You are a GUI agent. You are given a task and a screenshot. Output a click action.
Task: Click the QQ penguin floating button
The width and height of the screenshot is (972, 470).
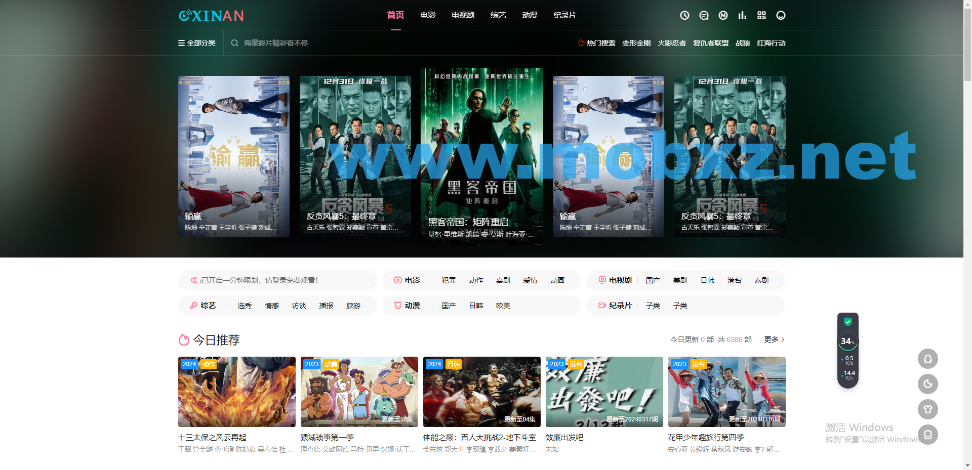[927, 359]
